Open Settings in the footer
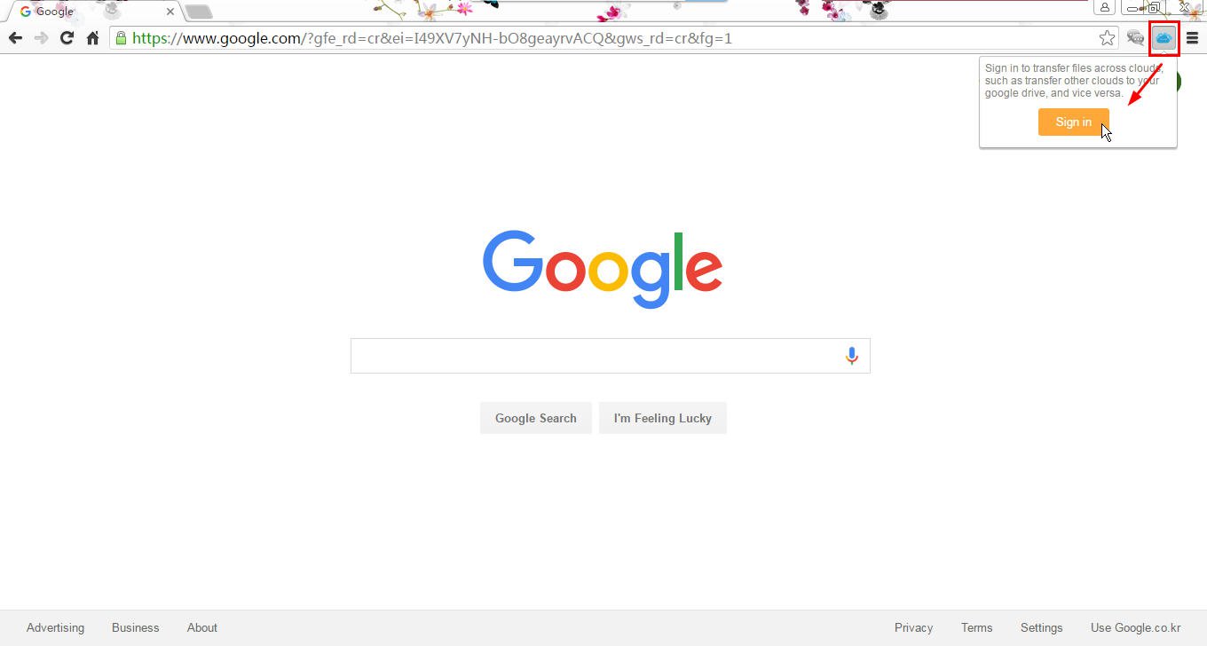 click(x=1041, y=627)
